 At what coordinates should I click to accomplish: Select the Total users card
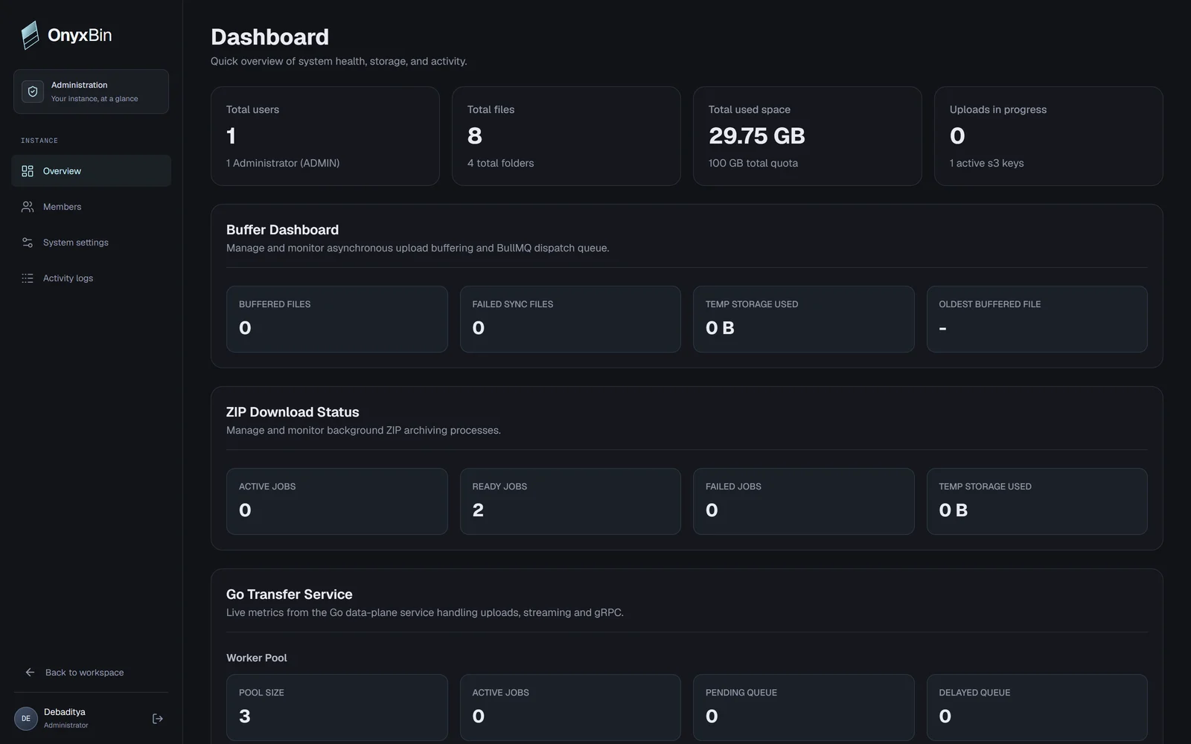tap(325, 136)
